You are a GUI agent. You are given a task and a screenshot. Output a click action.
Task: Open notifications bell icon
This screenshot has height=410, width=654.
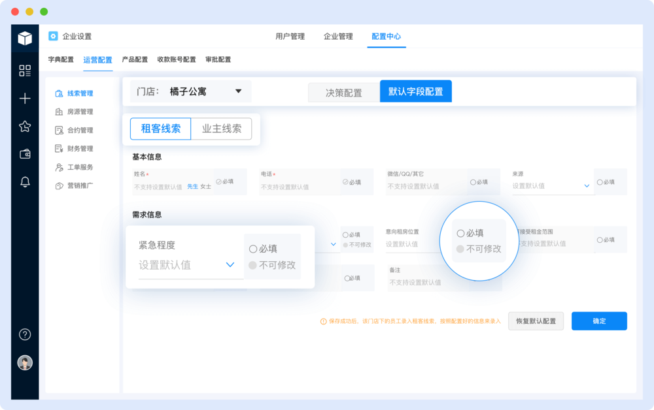tap(25, 182)
